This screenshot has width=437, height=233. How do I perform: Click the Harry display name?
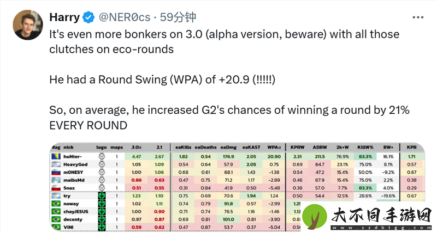[x=64, y=17]
